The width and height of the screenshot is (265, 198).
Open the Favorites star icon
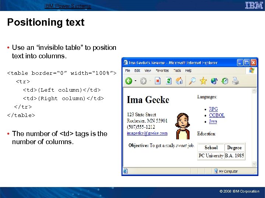coord(203,81)
